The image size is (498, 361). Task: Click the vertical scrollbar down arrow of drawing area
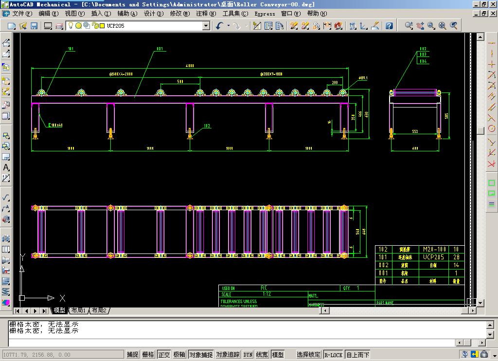(x=480, y=303)
